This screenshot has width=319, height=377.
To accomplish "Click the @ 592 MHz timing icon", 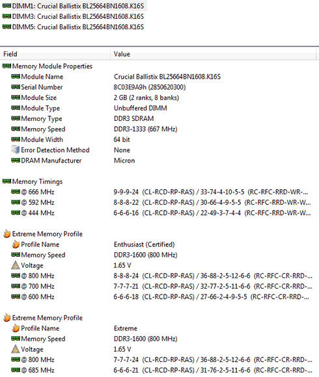I will tap(16, 202).
